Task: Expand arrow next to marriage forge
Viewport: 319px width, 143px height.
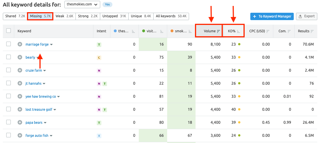Action: [x=51, y=45]
